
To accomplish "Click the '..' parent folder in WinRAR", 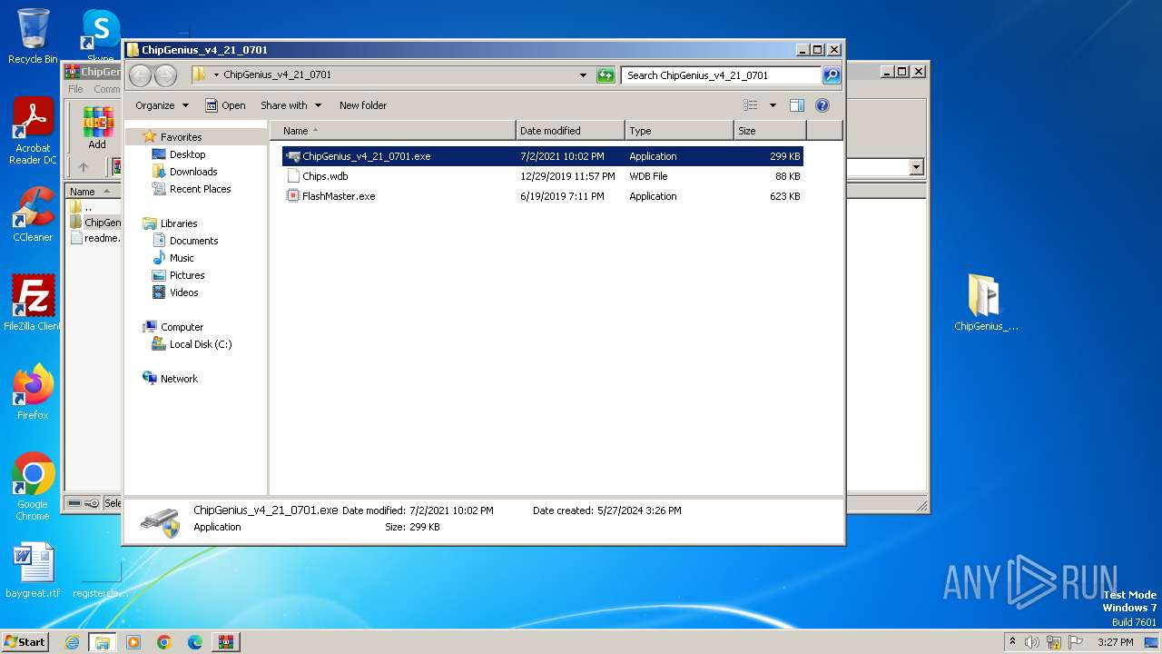I will pyautogui.click(x=82, y=207).
